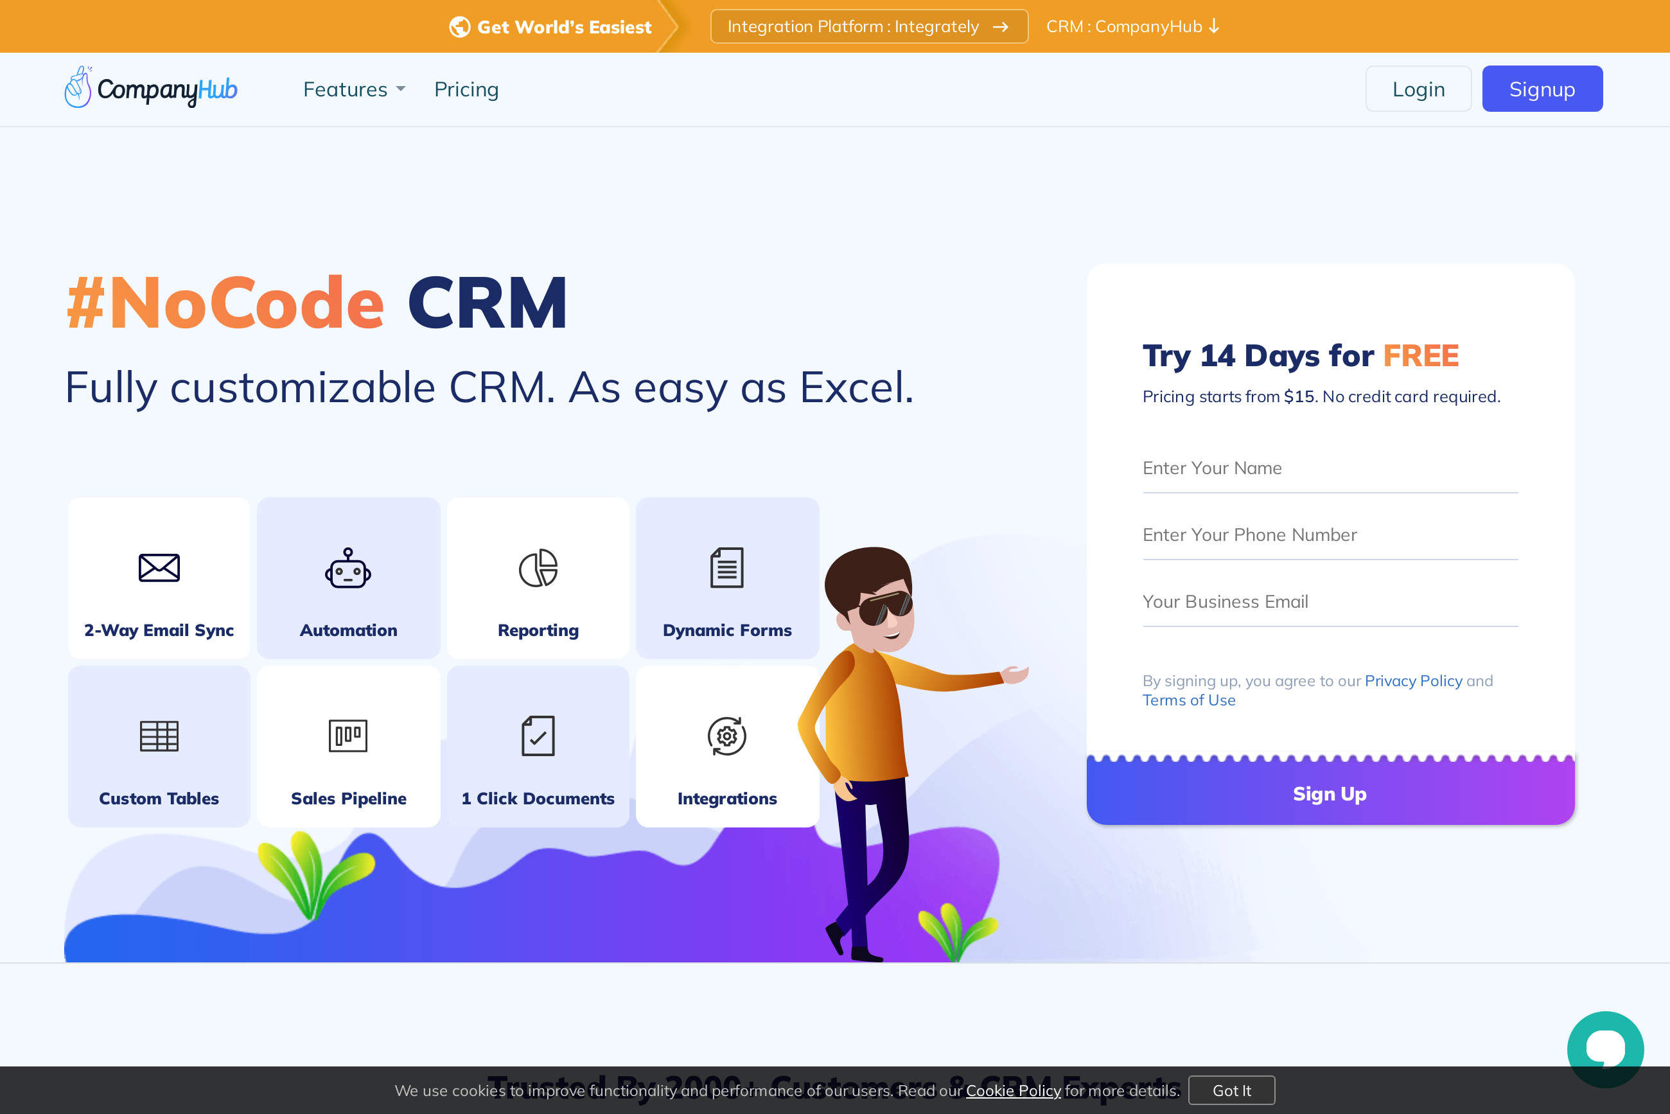
Task: Click the Integrations gear icon
Action: pos(726,736)
